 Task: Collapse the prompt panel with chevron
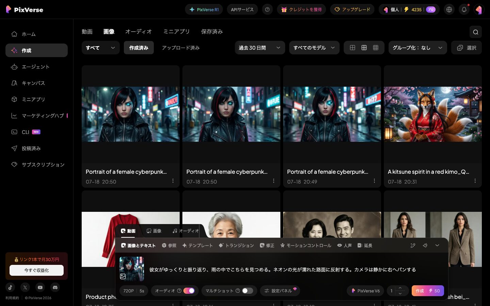pyautogui.click(x=437, y=245)
